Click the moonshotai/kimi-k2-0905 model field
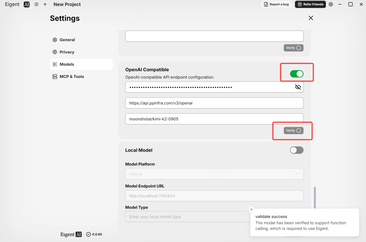 pyautogui.click(x=214, y=119)
